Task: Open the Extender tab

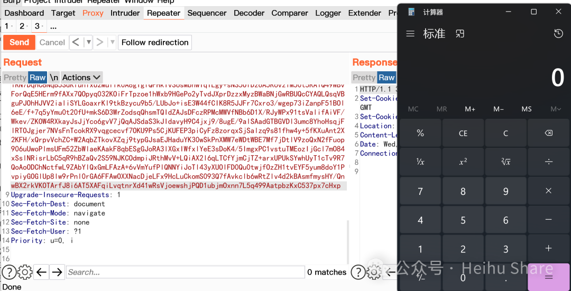Action: pos(364,13)
